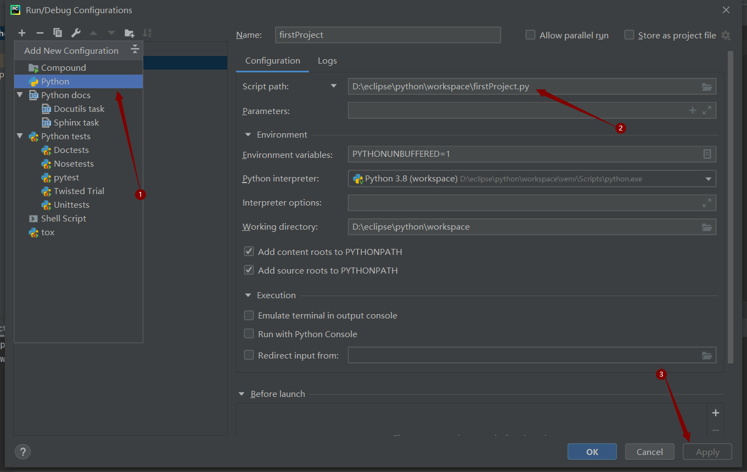This screenshot has height=472, width=747.
Task: Click the configuration panel vertical scrollbar
Action: click(x=730, y=207)
